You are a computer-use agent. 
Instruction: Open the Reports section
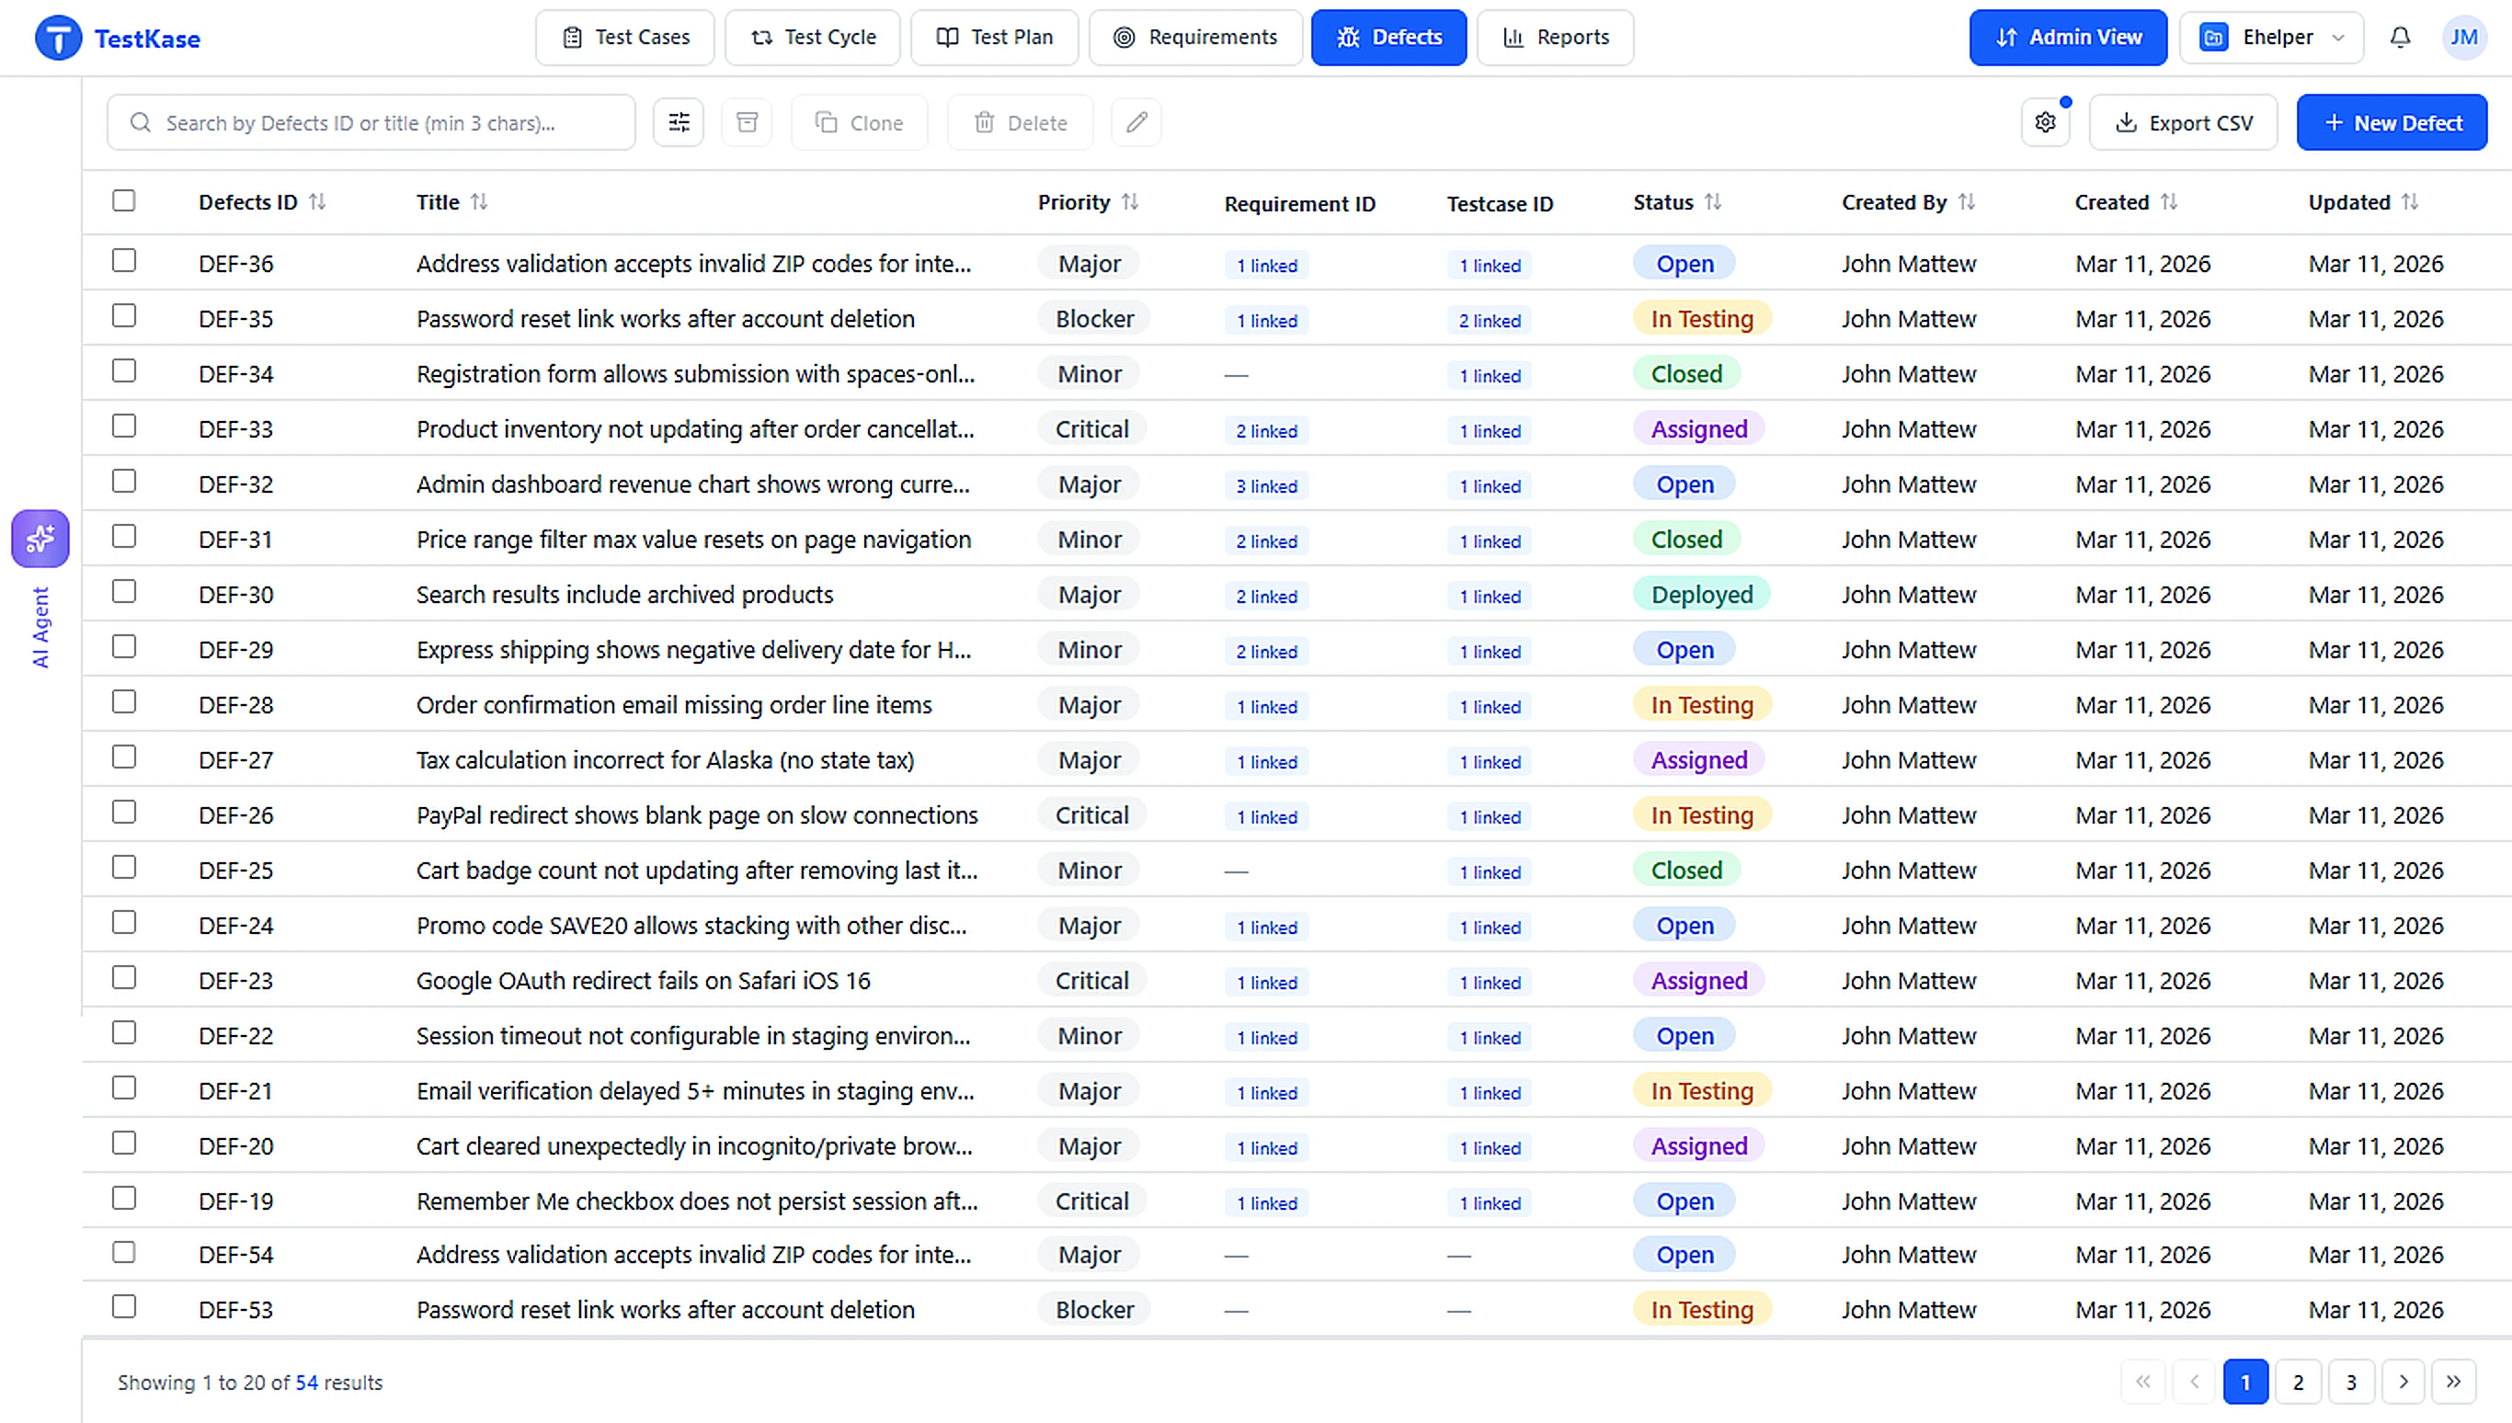click(x=1555, y=37)
